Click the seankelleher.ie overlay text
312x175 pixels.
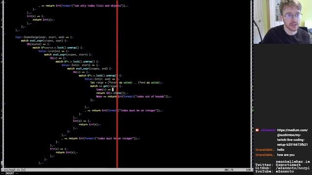coord(292,162)
